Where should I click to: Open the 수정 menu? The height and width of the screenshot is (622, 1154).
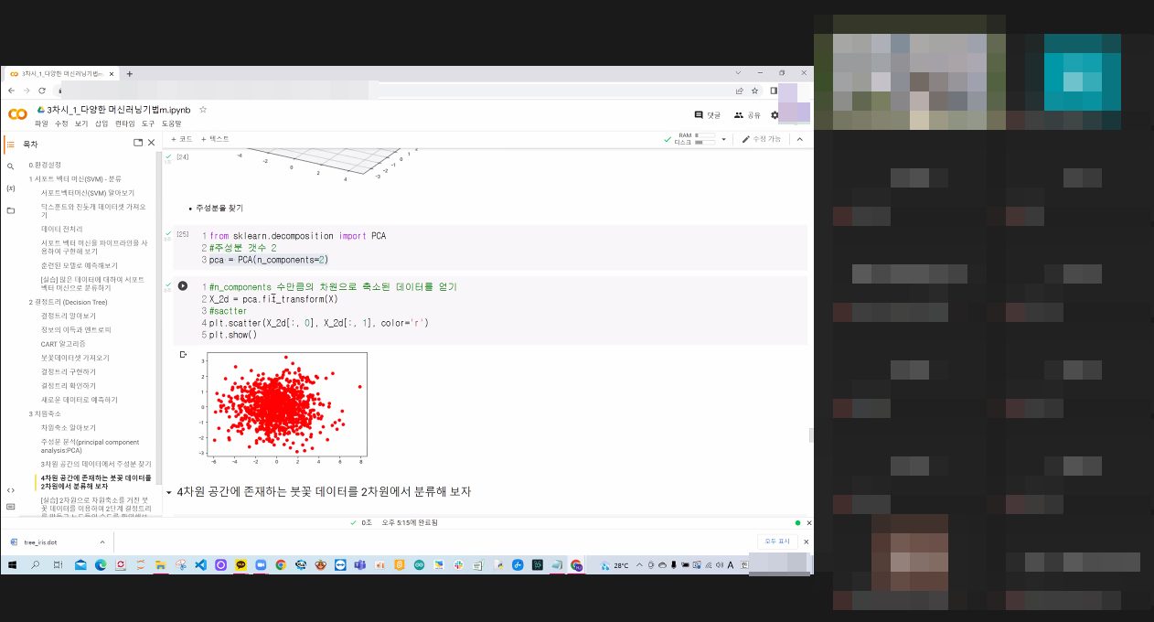61,123
